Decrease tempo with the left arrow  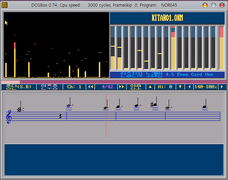[189, 87]
